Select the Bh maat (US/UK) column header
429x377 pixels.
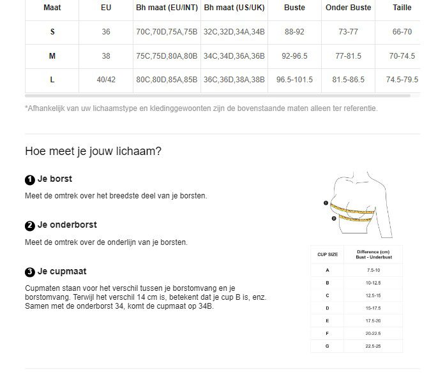[234, 8]
